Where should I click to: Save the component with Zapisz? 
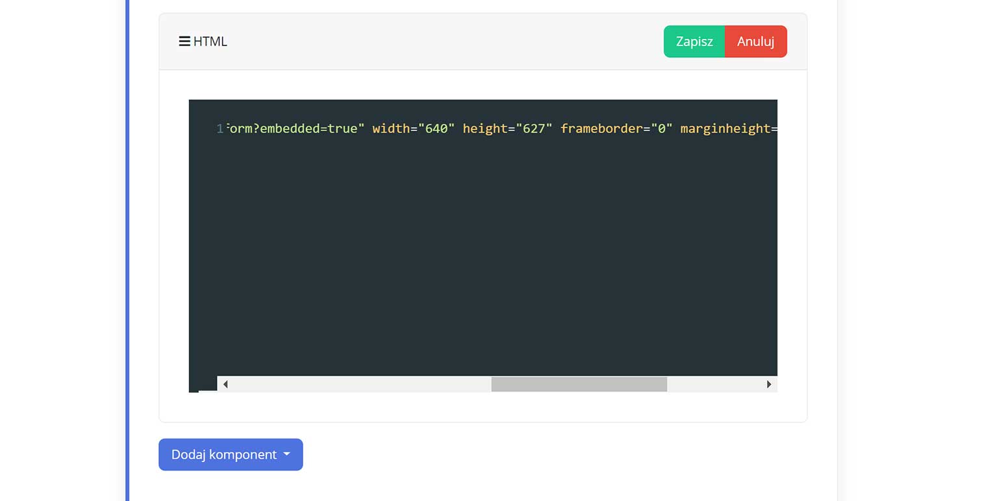coord(694,42)
